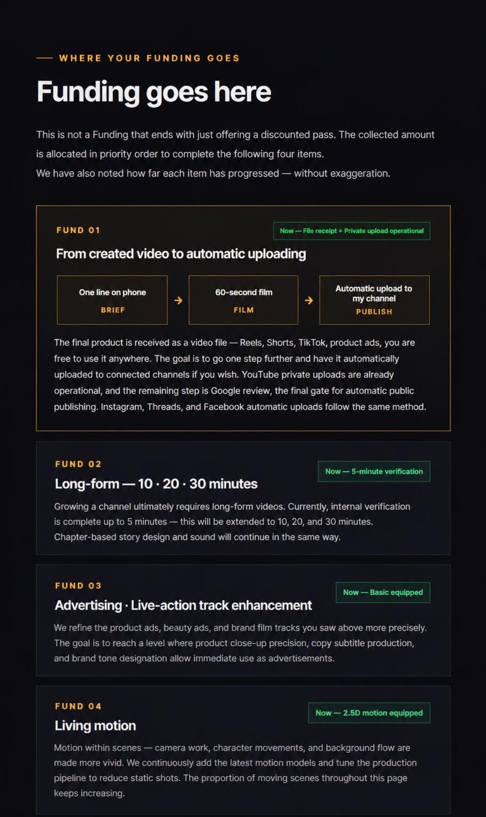486x817 pixels.
Task: Click 'From created video to automatic uploading' title
Action: pos(181,254)
